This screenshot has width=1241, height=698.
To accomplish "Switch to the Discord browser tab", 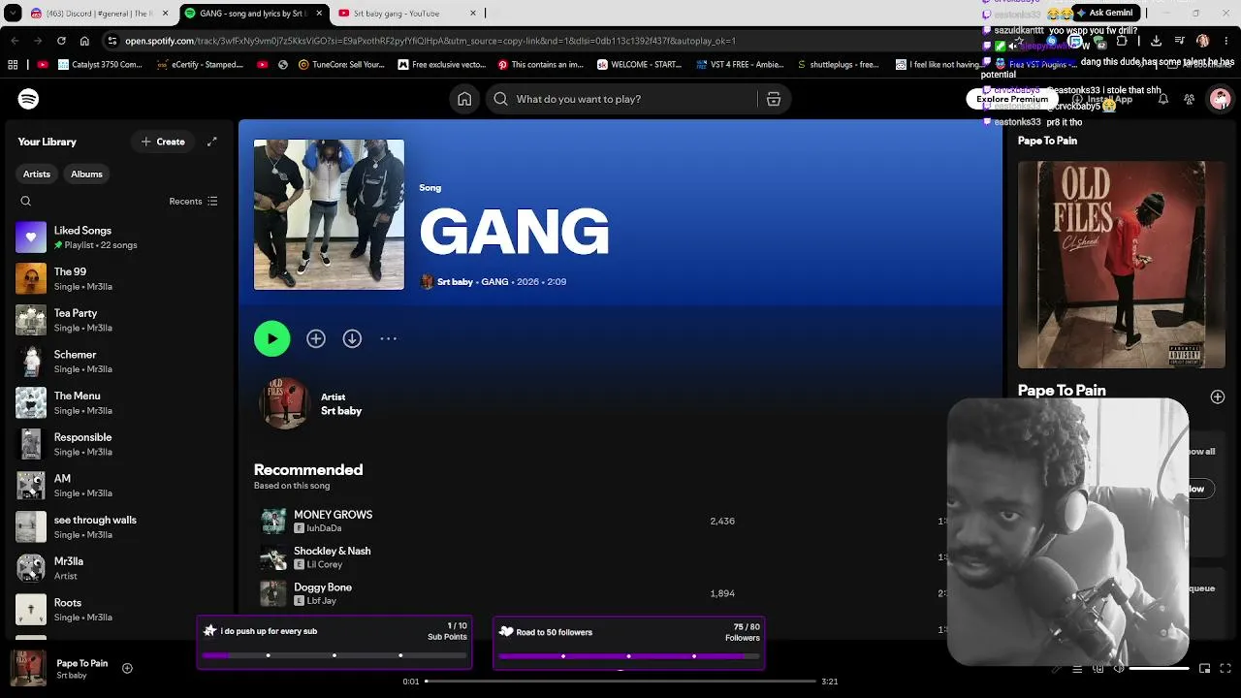I will [100, 14].
